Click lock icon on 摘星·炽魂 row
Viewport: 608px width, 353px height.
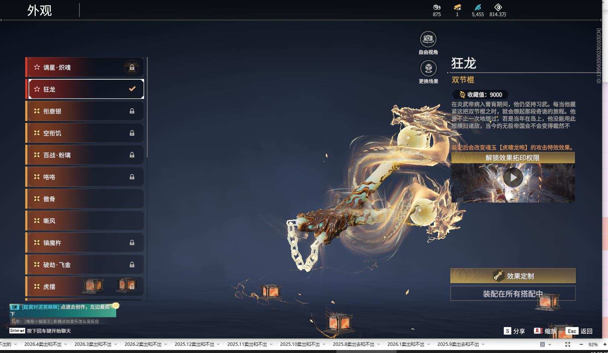click(132, 67)
